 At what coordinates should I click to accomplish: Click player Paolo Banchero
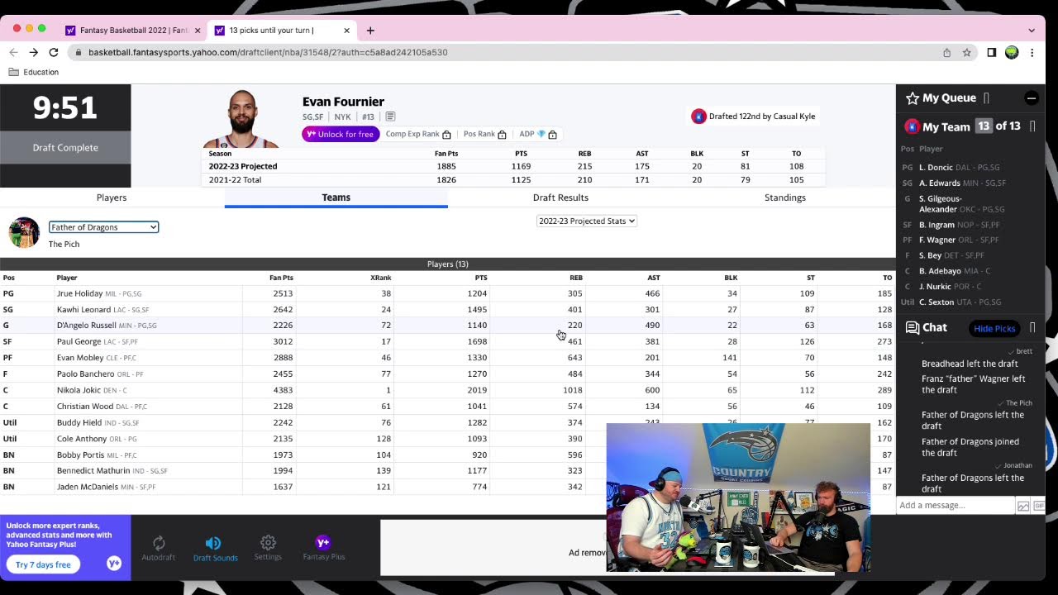(x=85, y=374)
